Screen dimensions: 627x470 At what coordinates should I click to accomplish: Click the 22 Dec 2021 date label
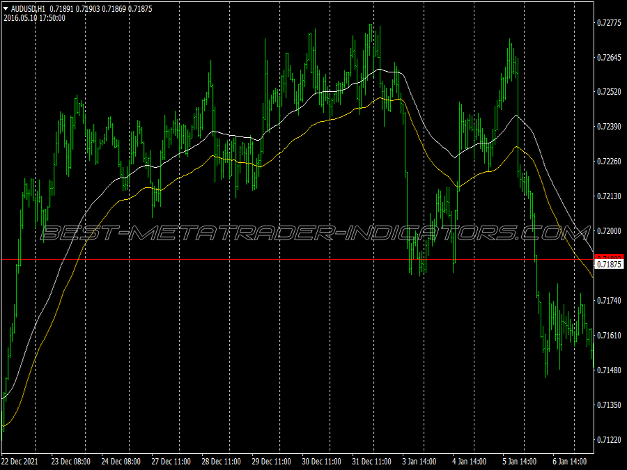20,462
